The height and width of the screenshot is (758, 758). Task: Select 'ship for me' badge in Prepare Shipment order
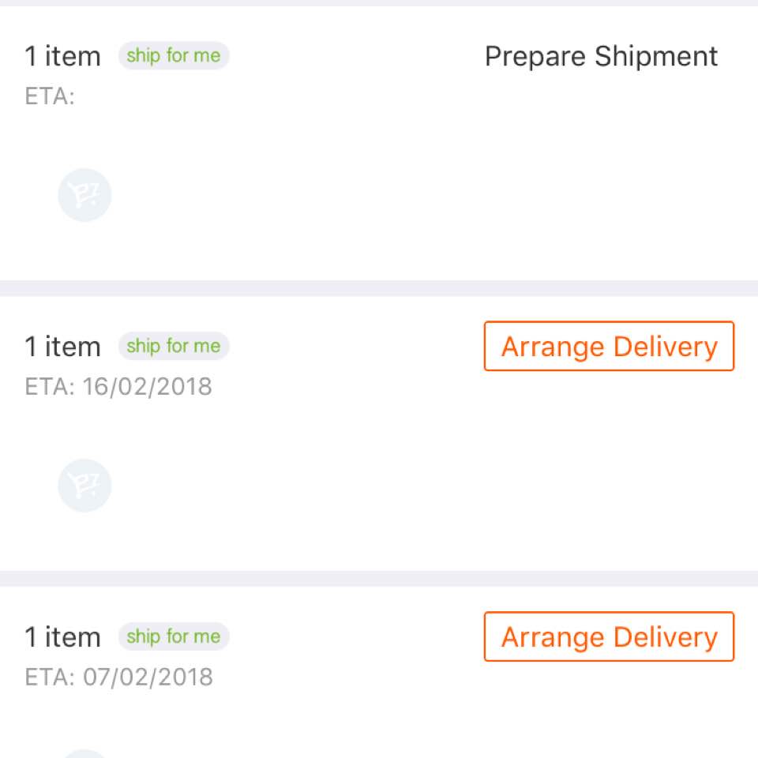tap(174, 55)
